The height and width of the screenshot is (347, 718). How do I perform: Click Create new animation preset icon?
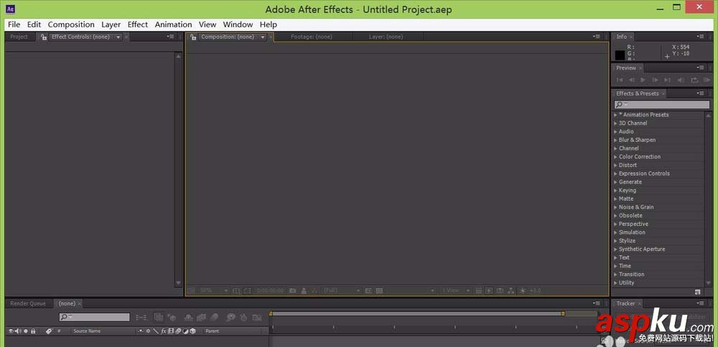coord(697,291)
